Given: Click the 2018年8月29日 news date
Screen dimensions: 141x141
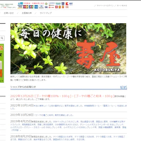Looking at the screenshot, I should click(21, 136).
